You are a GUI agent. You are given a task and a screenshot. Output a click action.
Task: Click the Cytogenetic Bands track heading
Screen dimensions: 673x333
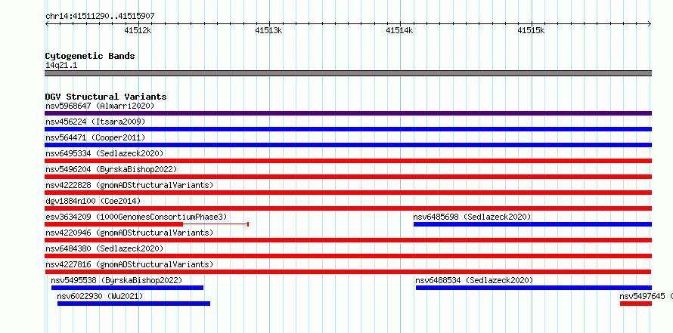(x=90, y=56)
